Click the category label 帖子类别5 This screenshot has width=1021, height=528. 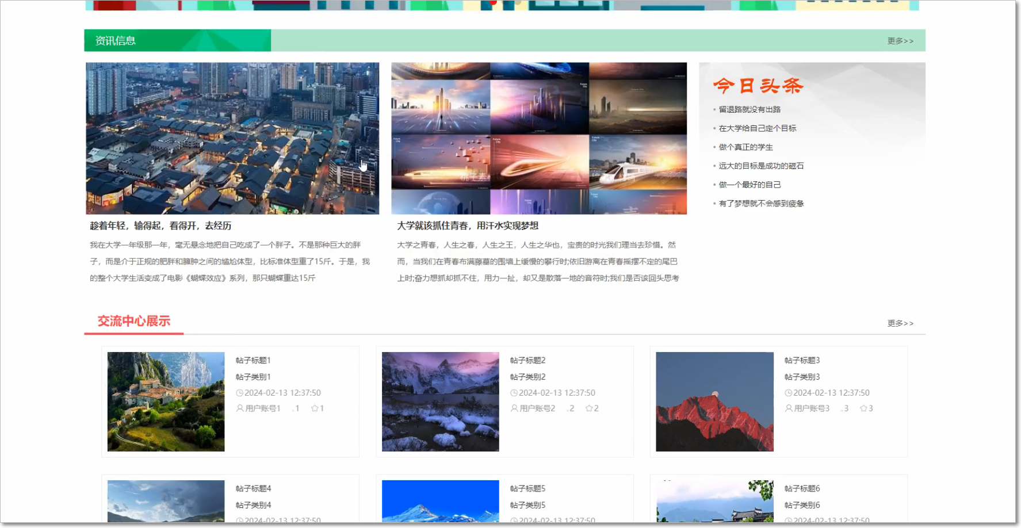click(x=527, y=506)
